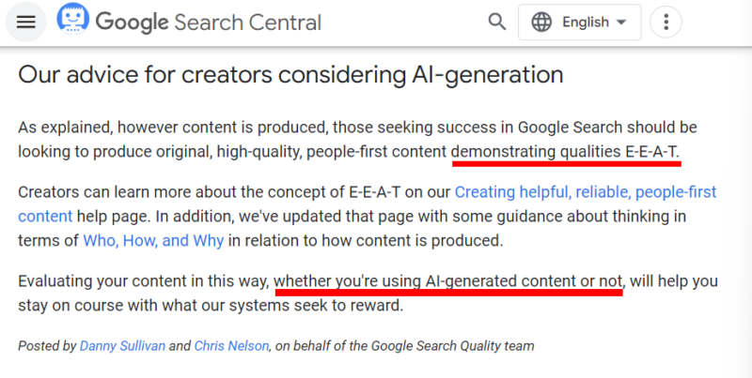The height and width of the screenshot is (378, 752).
Task: Open the search magnifier icon
Action: [496, 22]
